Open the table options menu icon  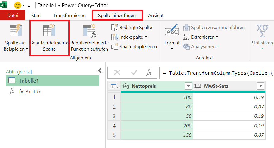(114, 86)
